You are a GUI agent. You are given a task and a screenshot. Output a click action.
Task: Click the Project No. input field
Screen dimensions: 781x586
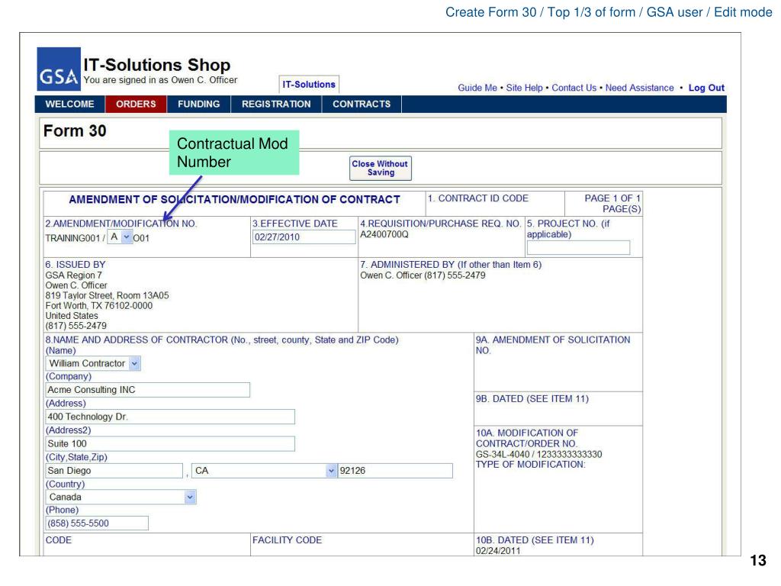point(578,248)
